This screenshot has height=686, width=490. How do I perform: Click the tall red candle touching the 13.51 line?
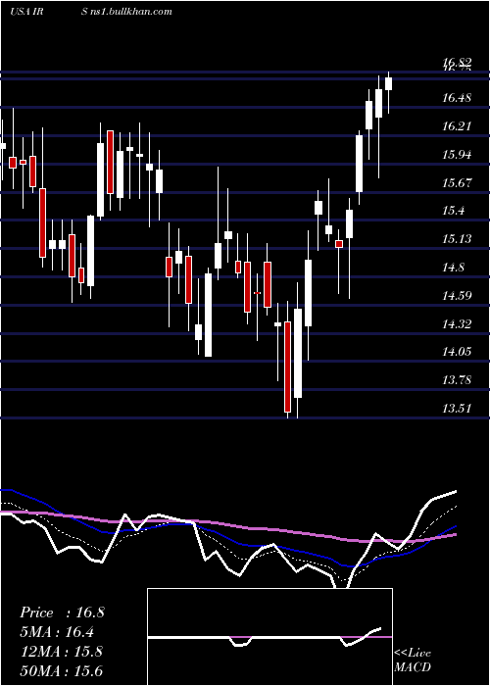coord(287,367)
